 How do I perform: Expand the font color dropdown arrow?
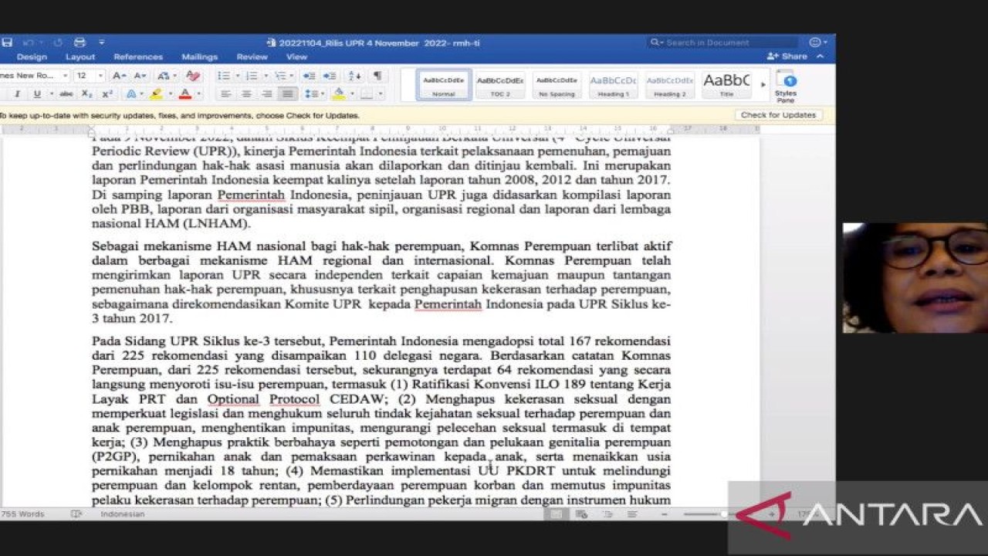(x=198, y=93)
